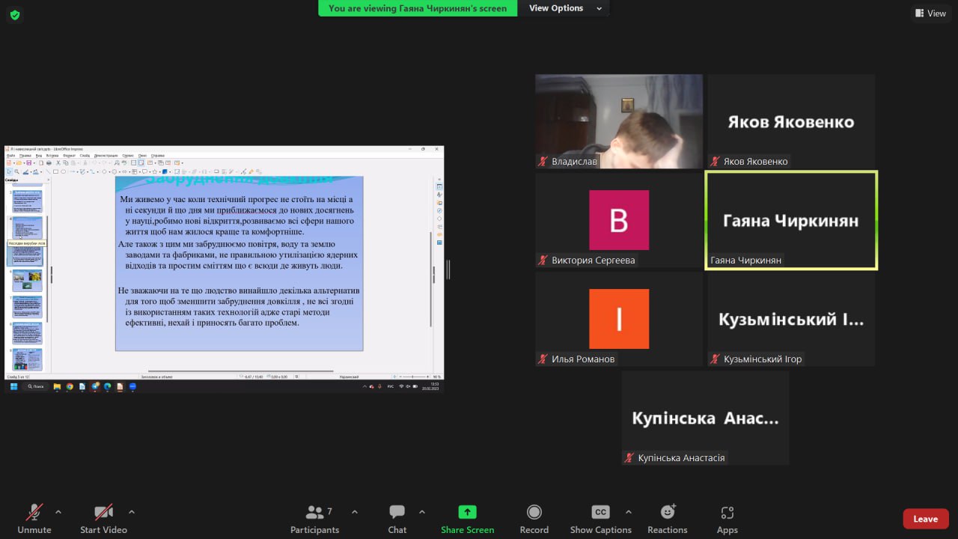This screenshot has height=539, width=958.
Task: Click the 'You are viewing' screen banner
Action: pyautogui.click(x=418, y=8)
